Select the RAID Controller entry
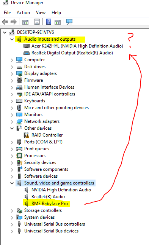The height and width of the screenshot is (245, 149). point(47,135)
